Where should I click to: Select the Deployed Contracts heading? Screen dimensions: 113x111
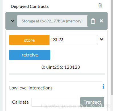point(30,7)
